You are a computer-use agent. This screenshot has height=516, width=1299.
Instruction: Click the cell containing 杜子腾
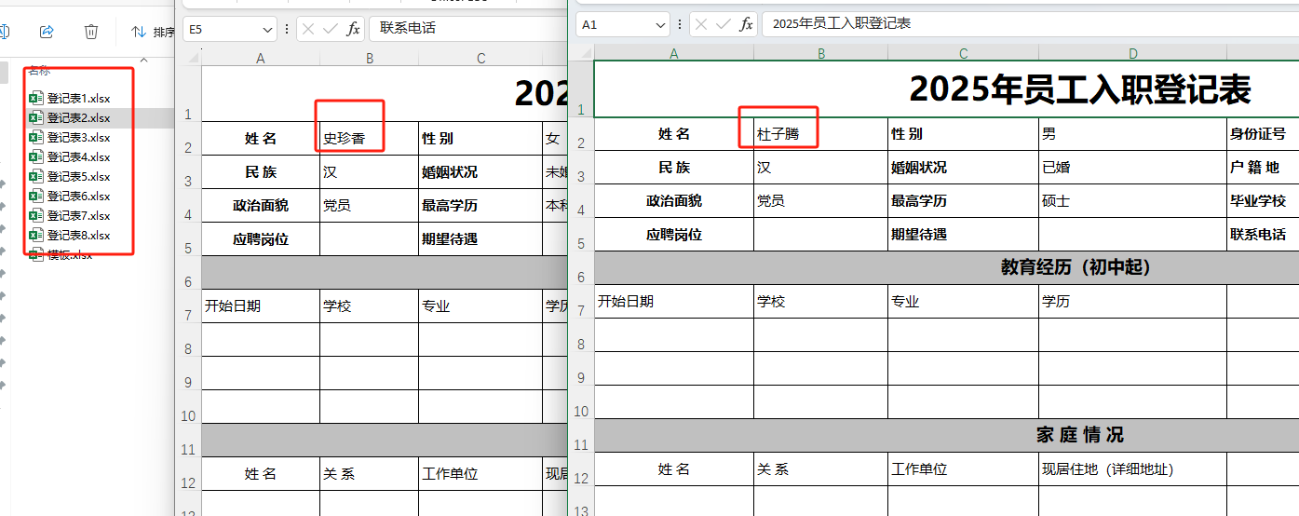tap(821, 134)
